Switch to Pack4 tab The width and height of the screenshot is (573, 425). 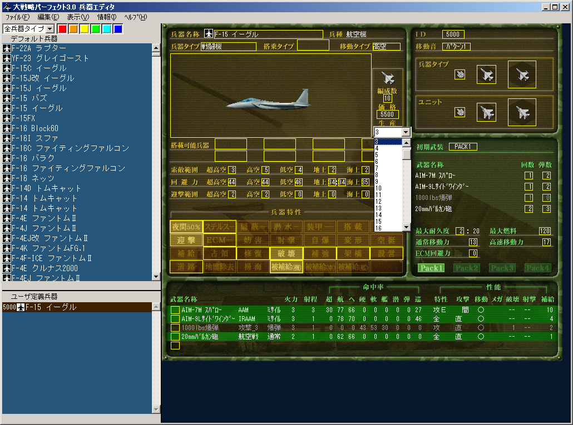point(537,268)
